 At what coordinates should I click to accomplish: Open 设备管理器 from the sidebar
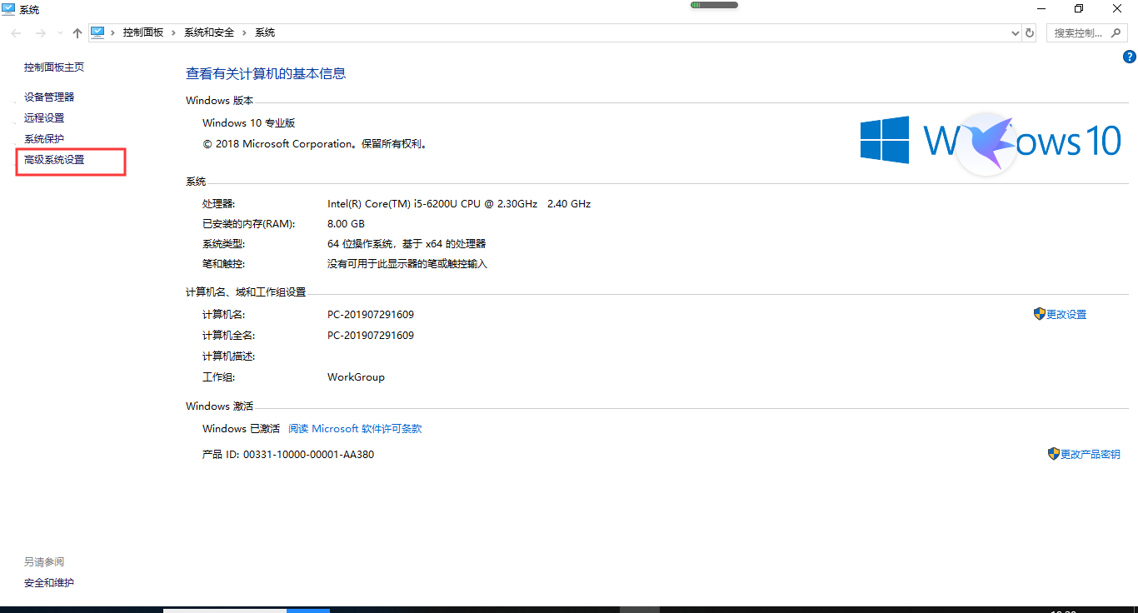point(49,97)
